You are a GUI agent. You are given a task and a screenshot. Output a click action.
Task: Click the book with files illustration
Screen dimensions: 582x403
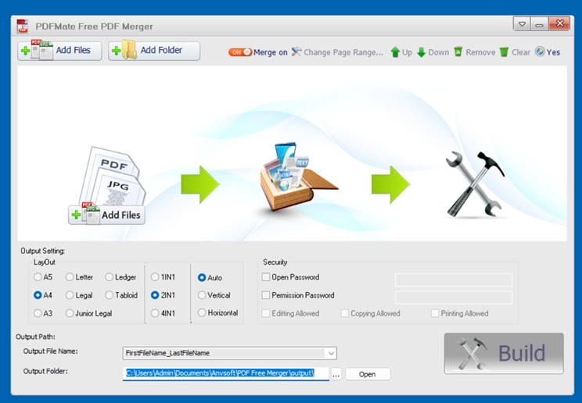coord(297,177)
